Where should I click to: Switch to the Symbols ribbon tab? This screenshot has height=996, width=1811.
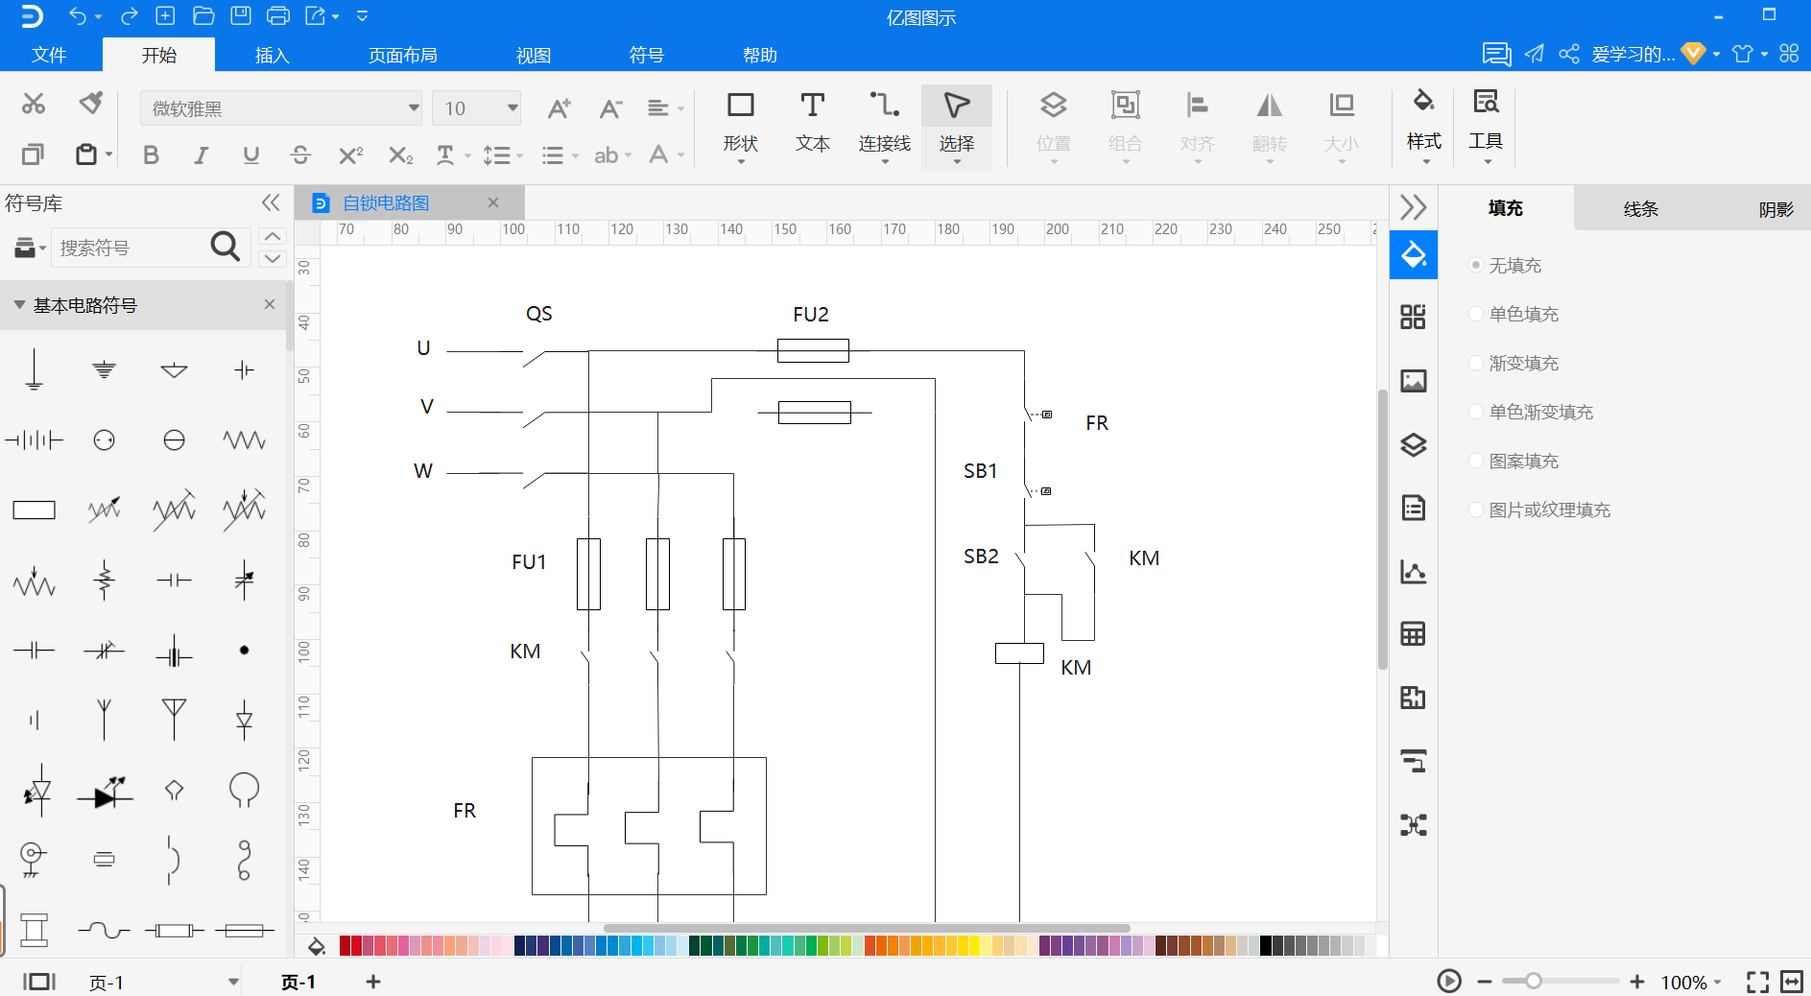pyautogui.click(x=646, y=55)
